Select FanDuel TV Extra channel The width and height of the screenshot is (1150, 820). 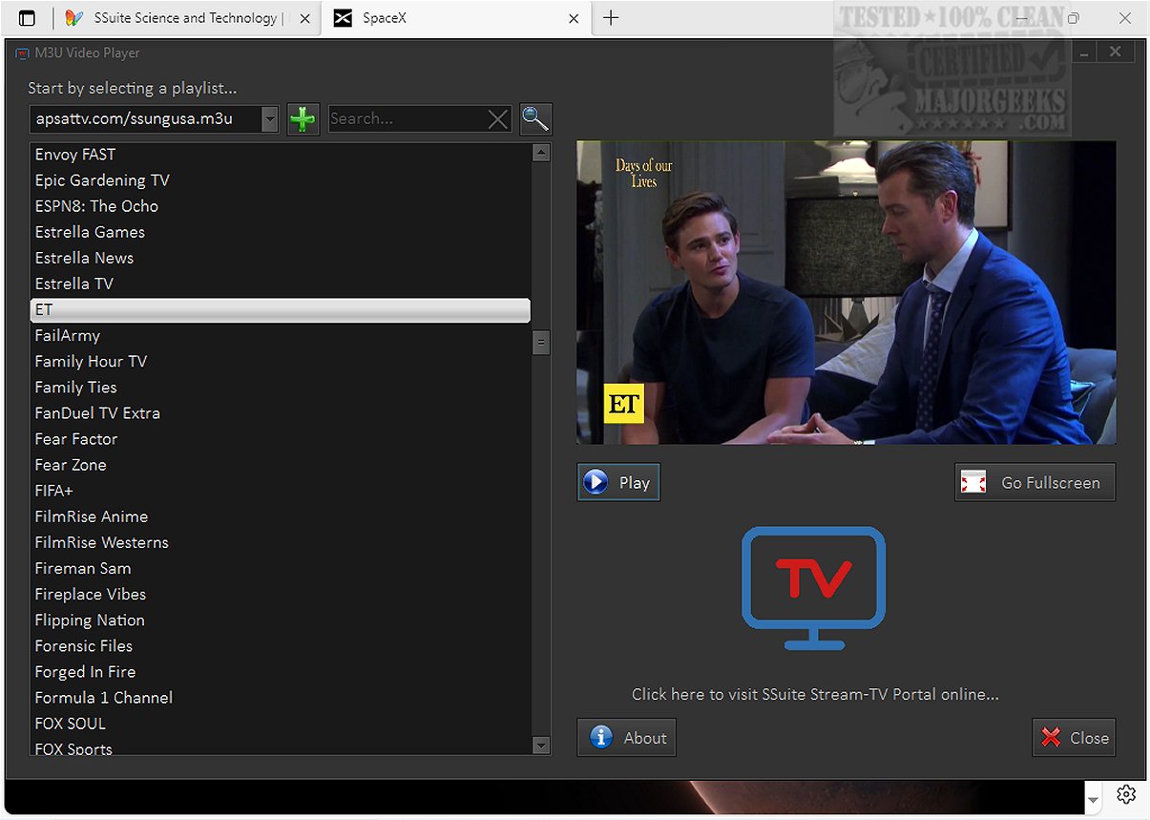pos(281,413)
